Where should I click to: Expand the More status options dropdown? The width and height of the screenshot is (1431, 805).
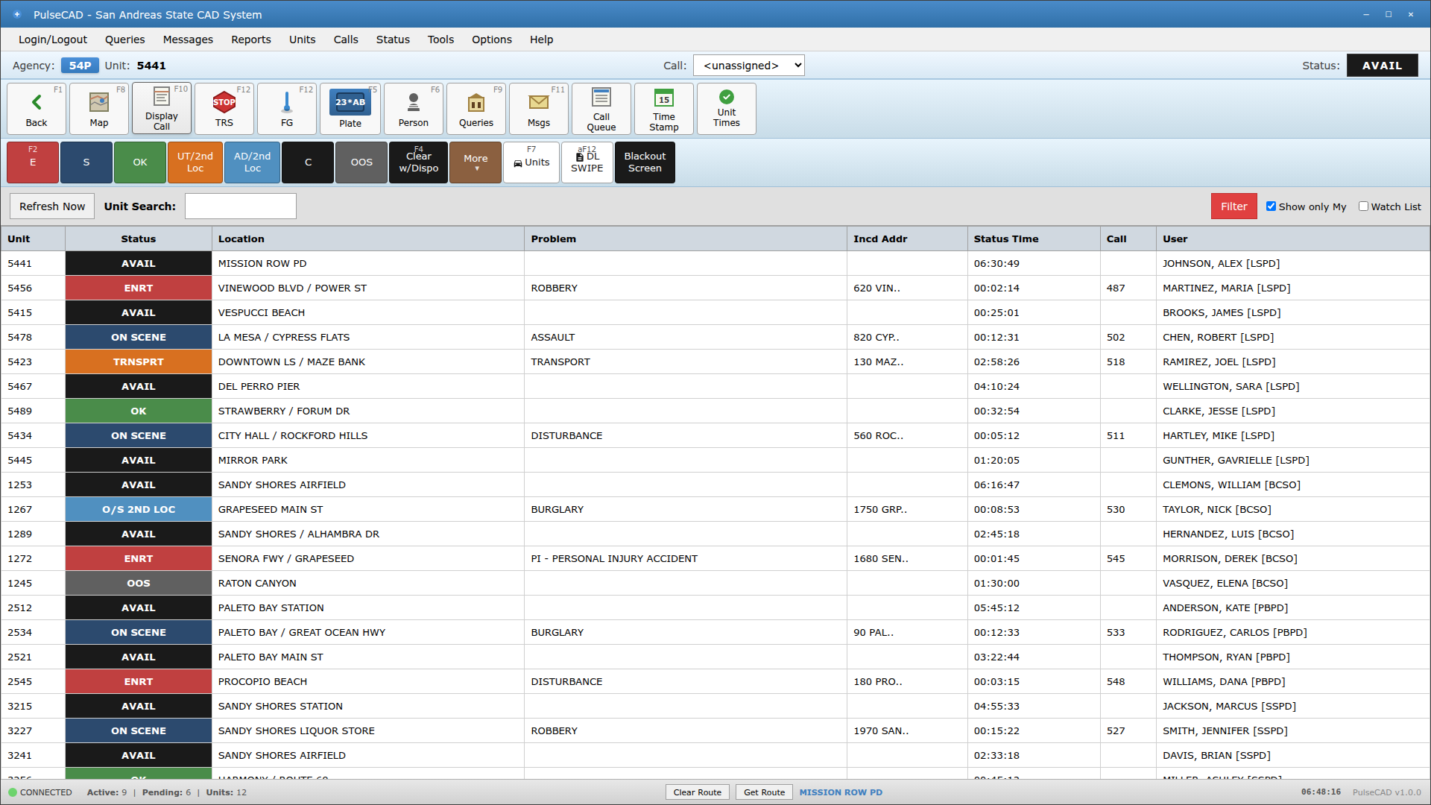(x=476, y=162)
